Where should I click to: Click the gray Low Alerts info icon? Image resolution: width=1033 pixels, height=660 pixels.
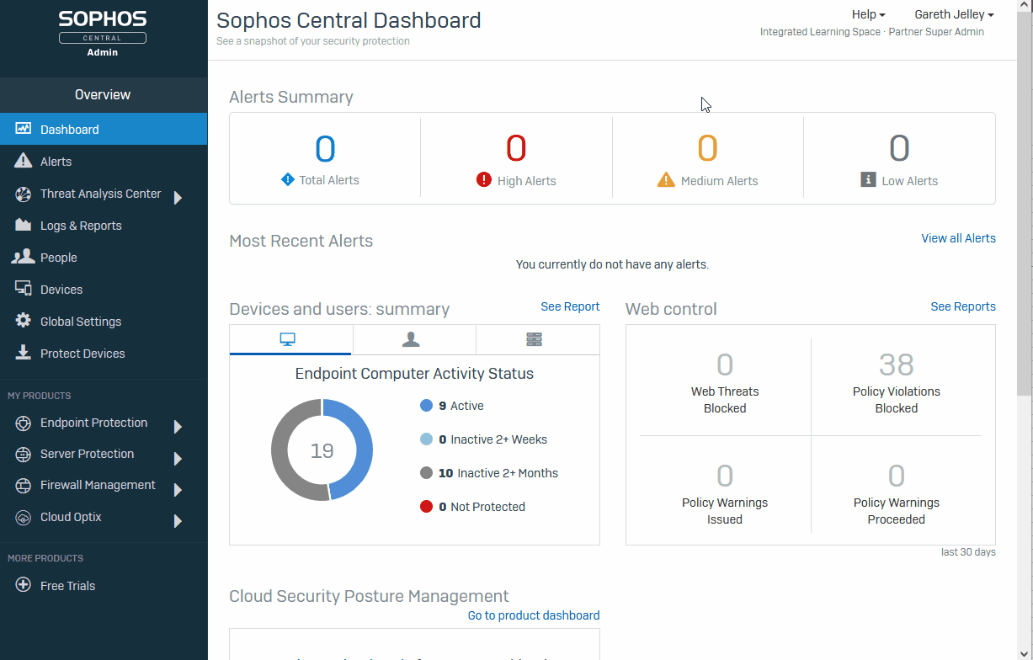(x=868, y=179)
